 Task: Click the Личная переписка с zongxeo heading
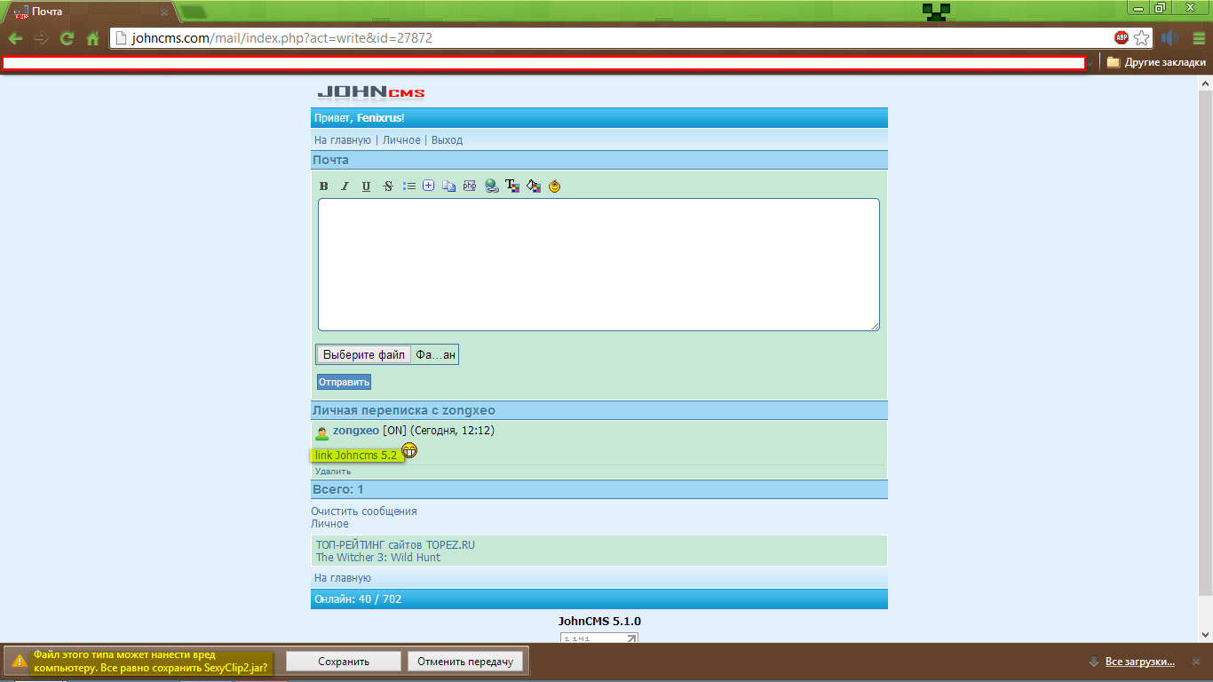coord(404,410)
